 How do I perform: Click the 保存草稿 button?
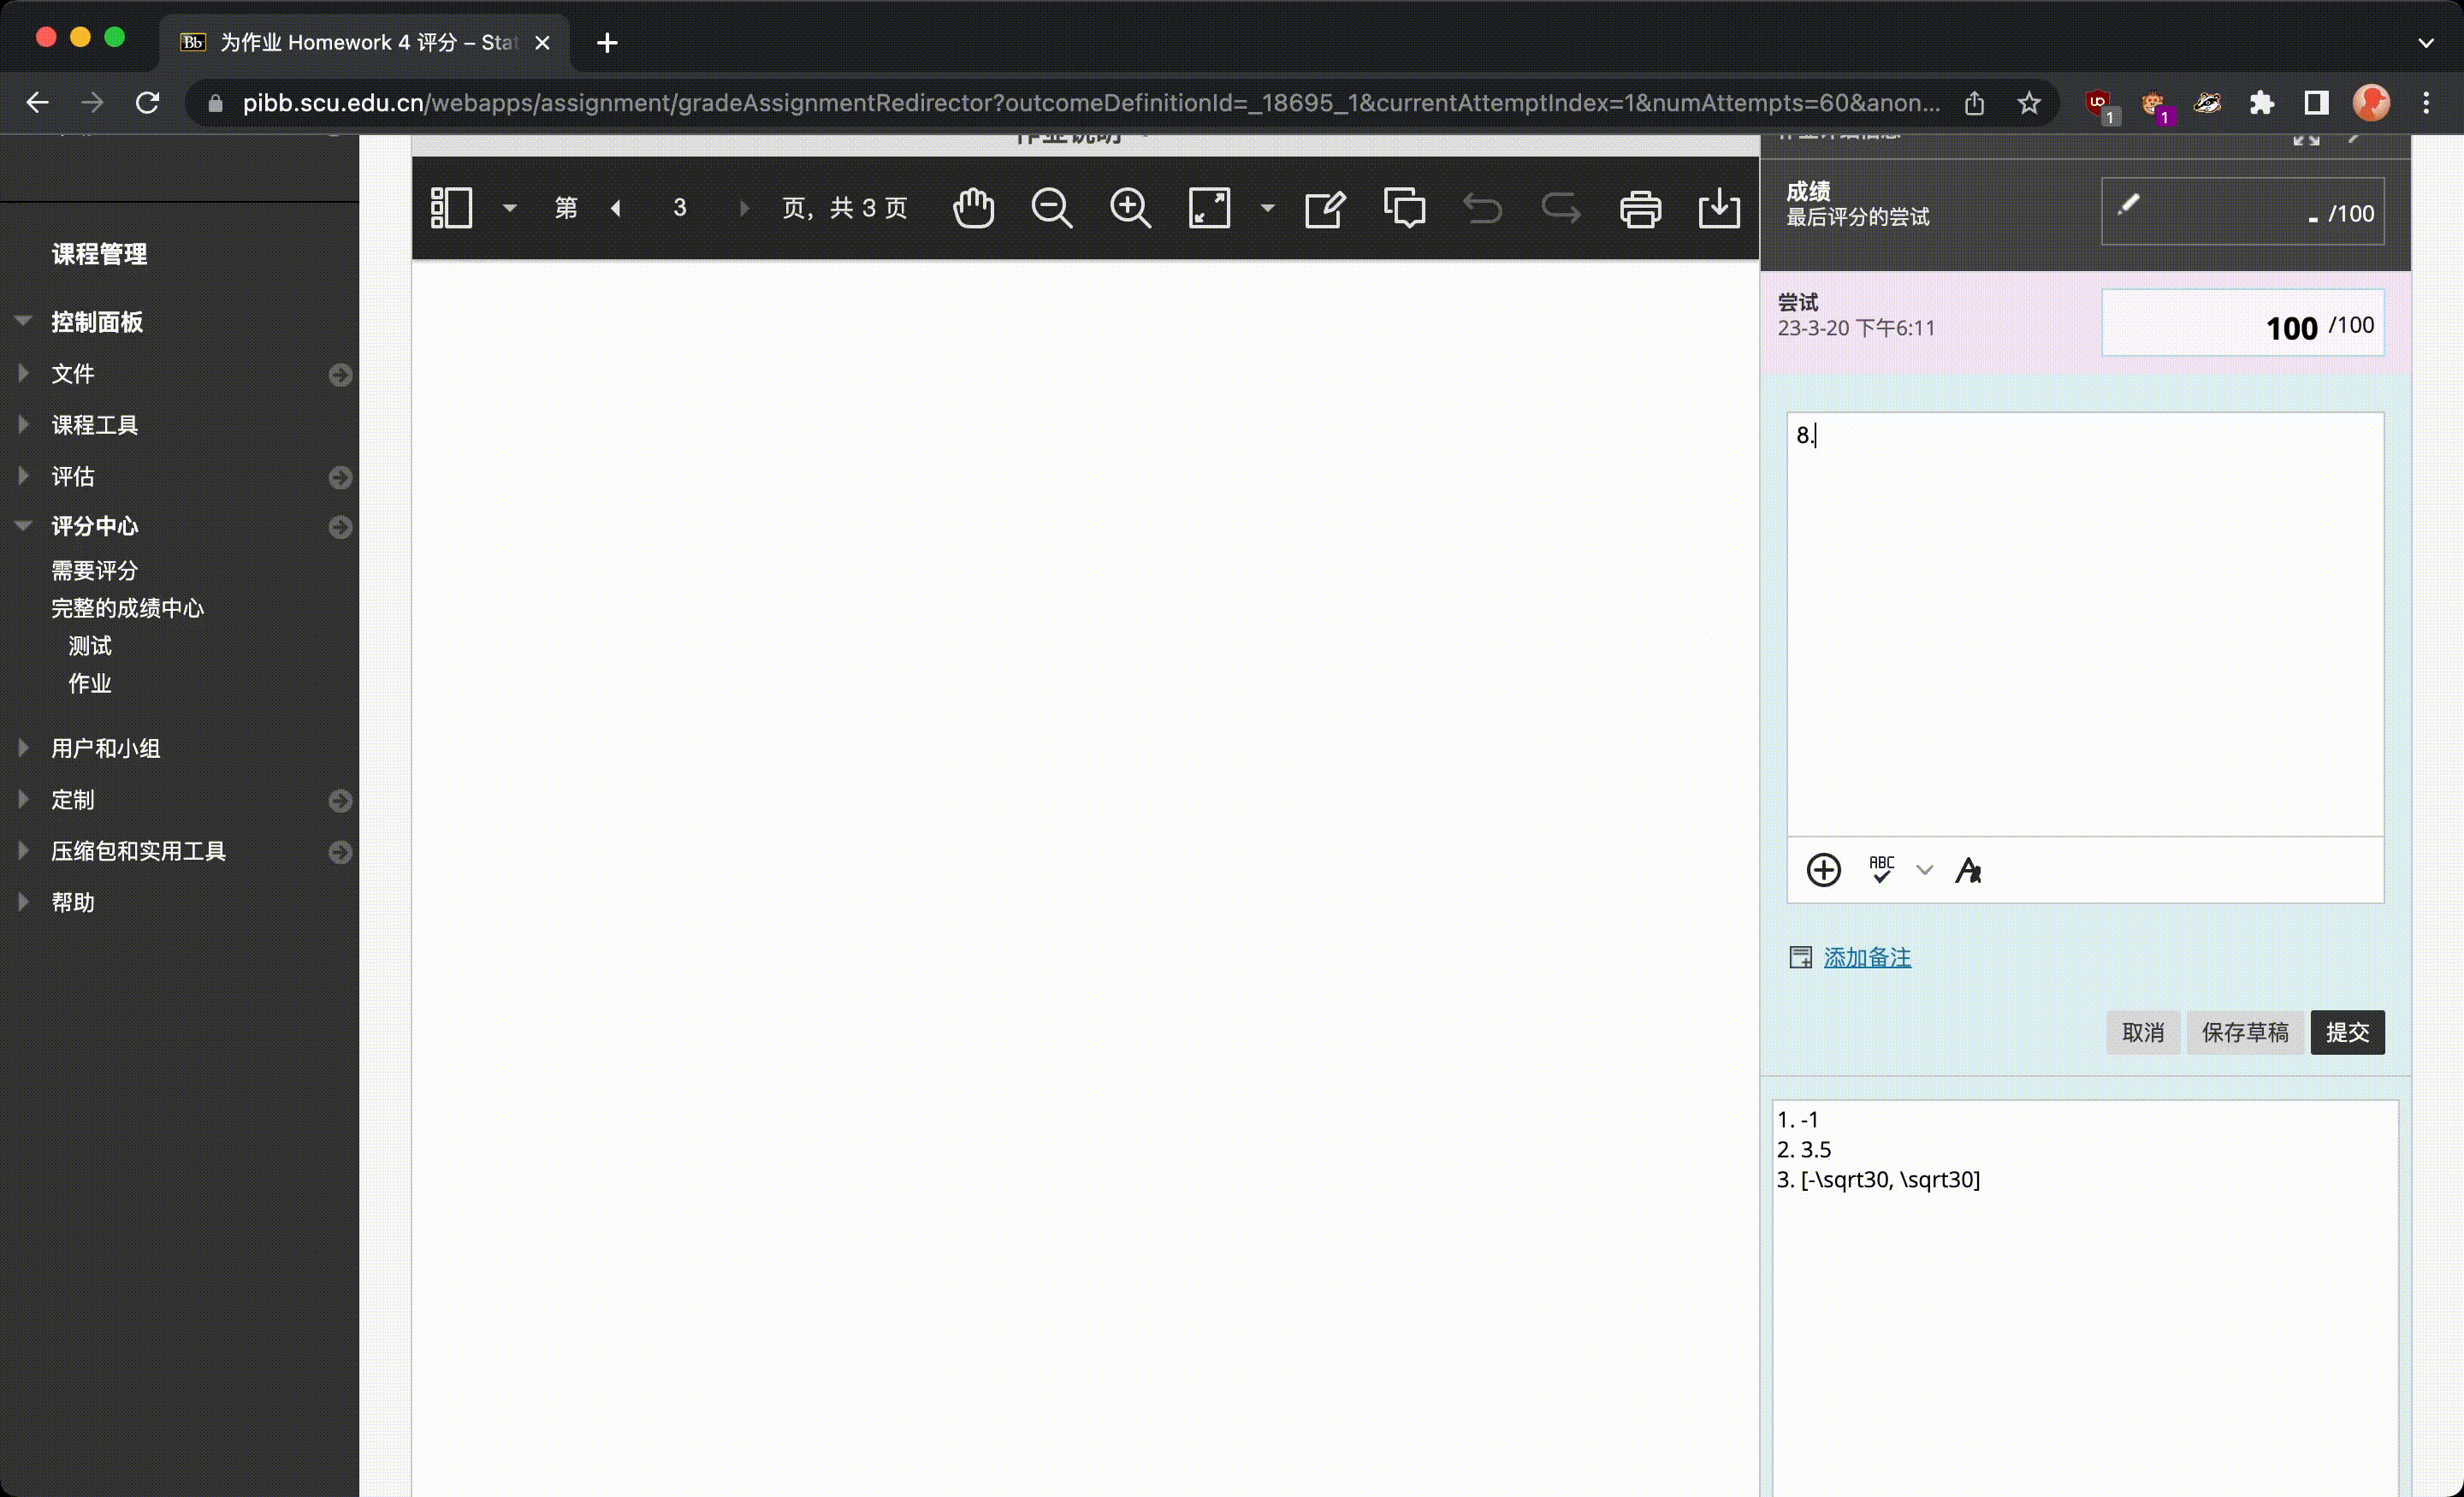point(2245,1032)
